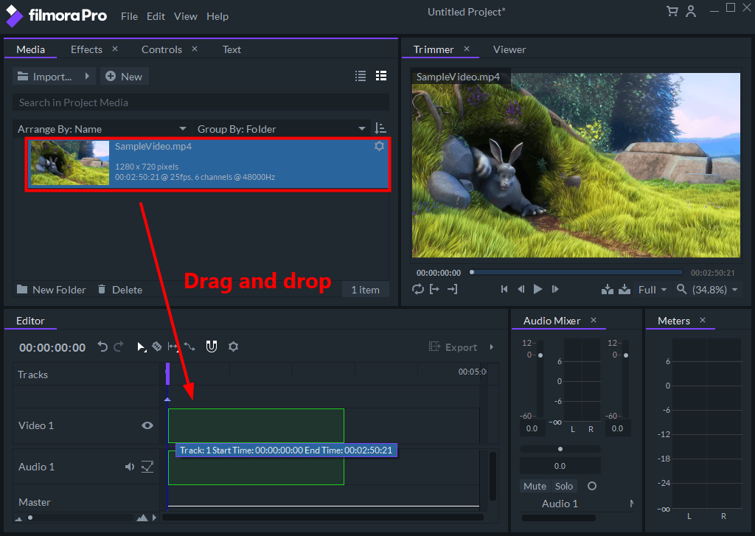Toggle the magnet snapping icon
The width and height of the screenshot is (755, 536).
point(212,347)
